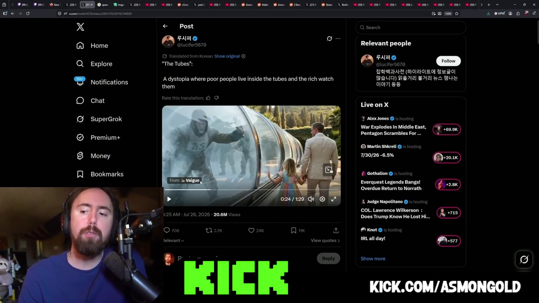Open Bookmarks in the sidebar
This screenshot has height=303, width=539.
click(100, 174)
